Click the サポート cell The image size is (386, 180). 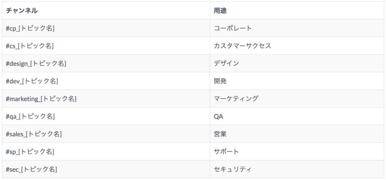tap(297, 151)
